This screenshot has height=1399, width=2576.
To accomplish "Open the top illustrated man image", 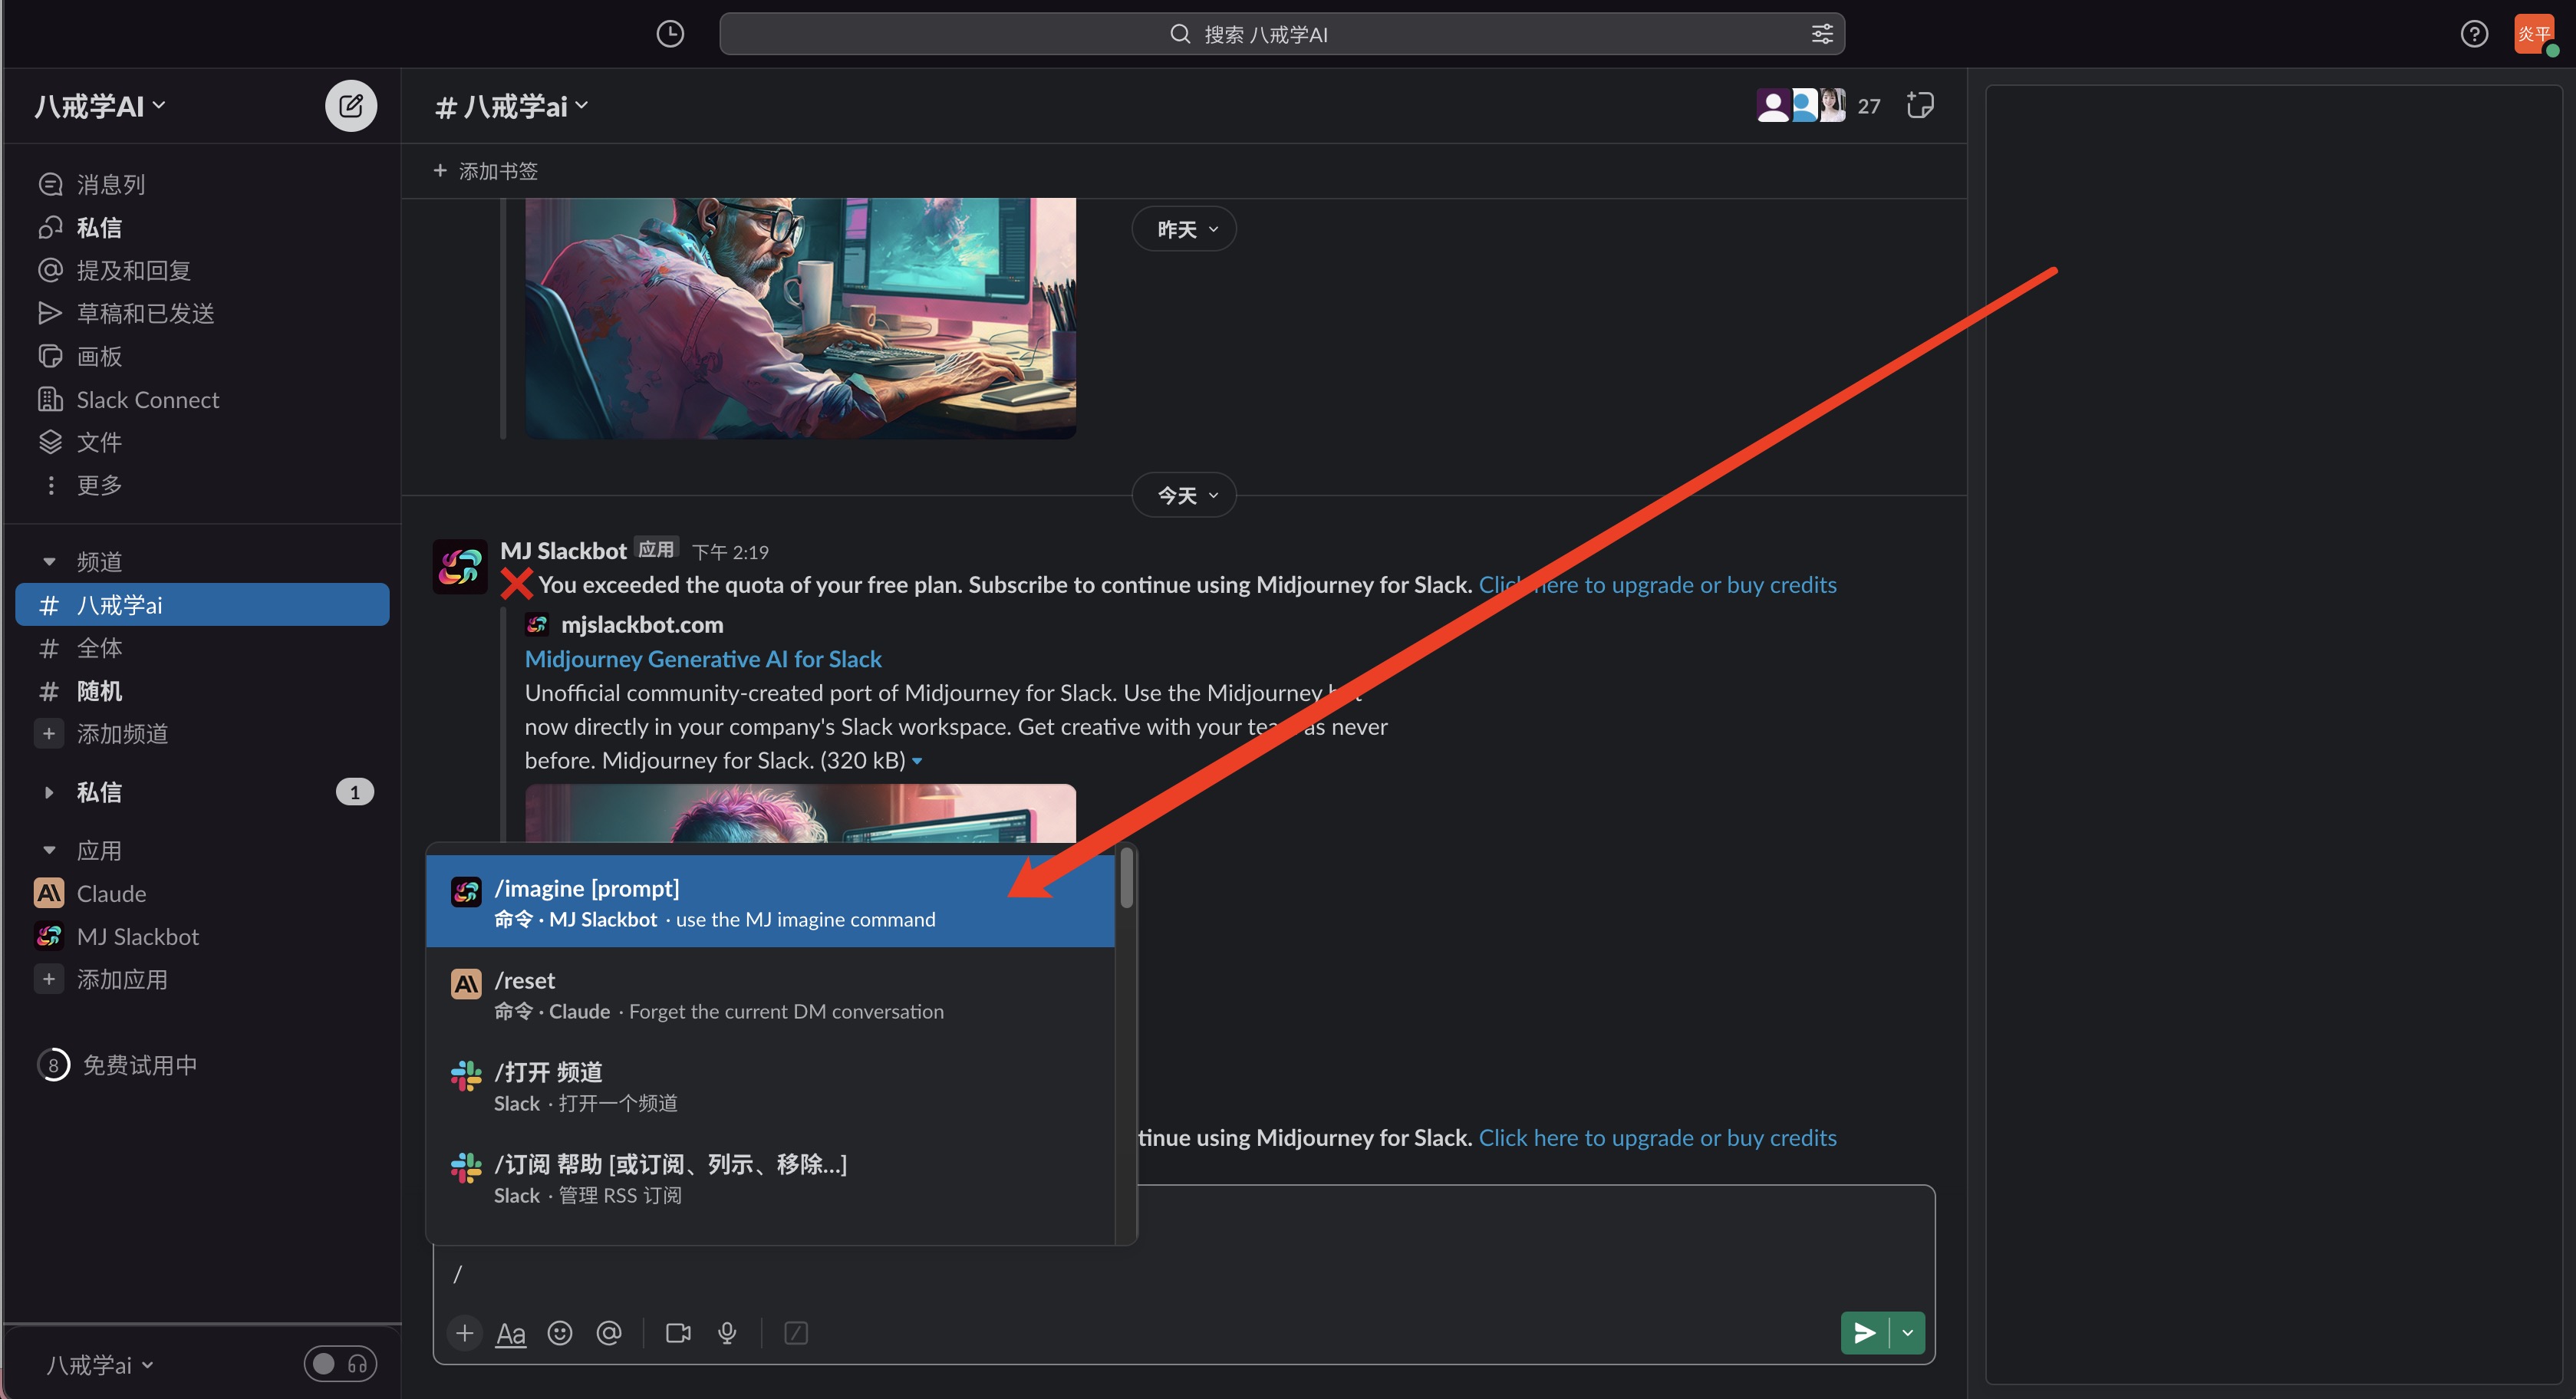I will [800, 318].
